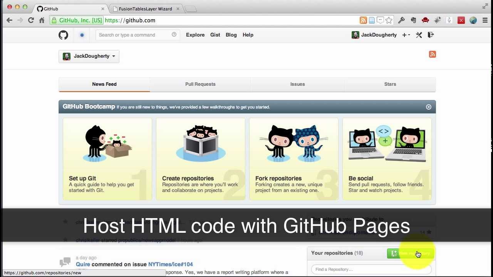Screen dimensions: 493x277
Task: Click the Firebug bug extension icon
Action: click(x=437, y=20)
